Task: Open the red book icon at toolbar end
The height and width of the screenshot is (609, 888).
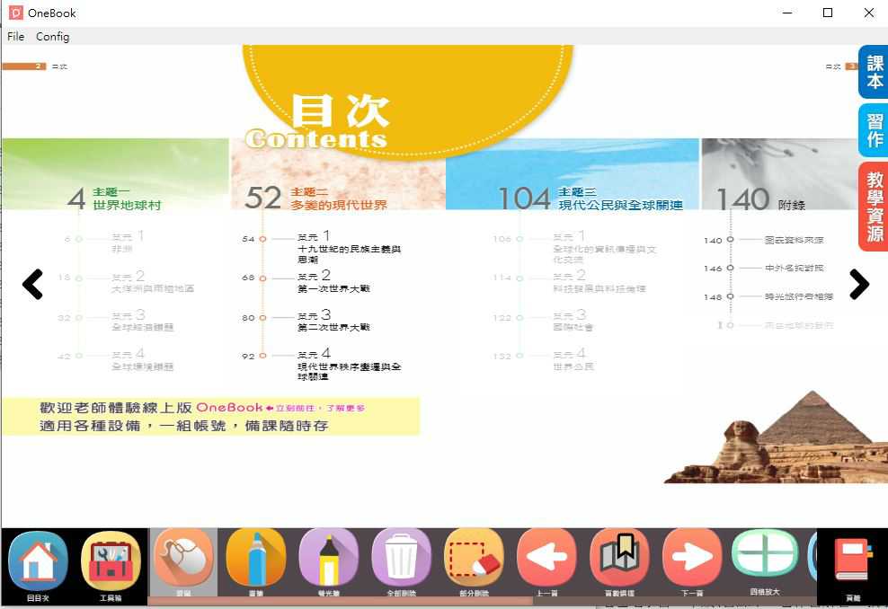Action: [x=854, y=560]
